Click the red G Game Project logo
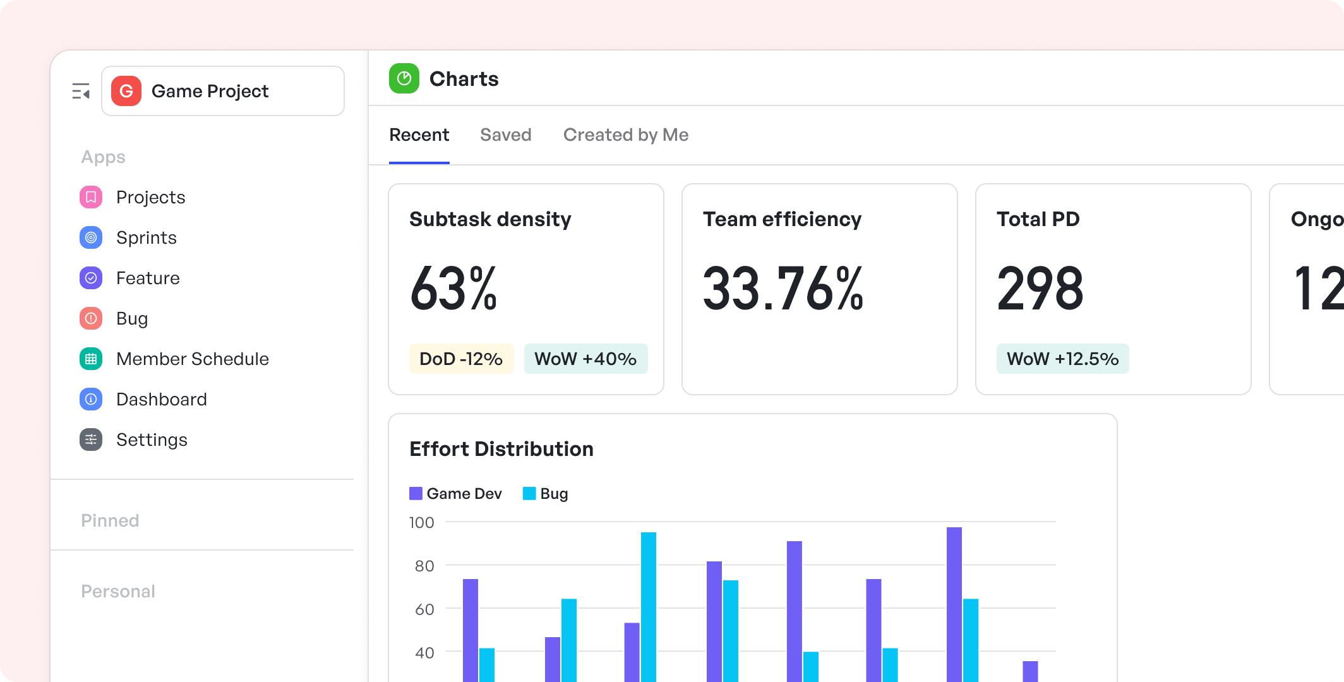 point(126,91)
